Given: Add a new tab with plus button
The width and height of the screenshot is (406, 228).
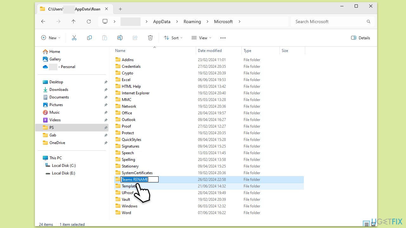Looking at the screenshot, I should [120, 9].
